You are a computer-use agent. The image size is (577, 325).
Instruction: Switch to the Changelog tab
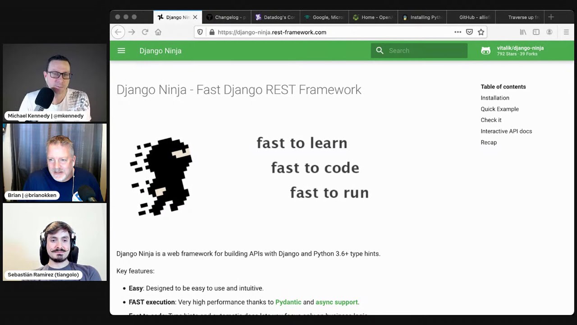[x=226, y=17]
